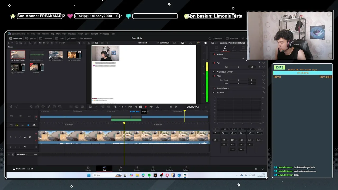Viewport: 338px width, 190px height.
Task: Reset the Pitch section
Action: pos(264,76)
